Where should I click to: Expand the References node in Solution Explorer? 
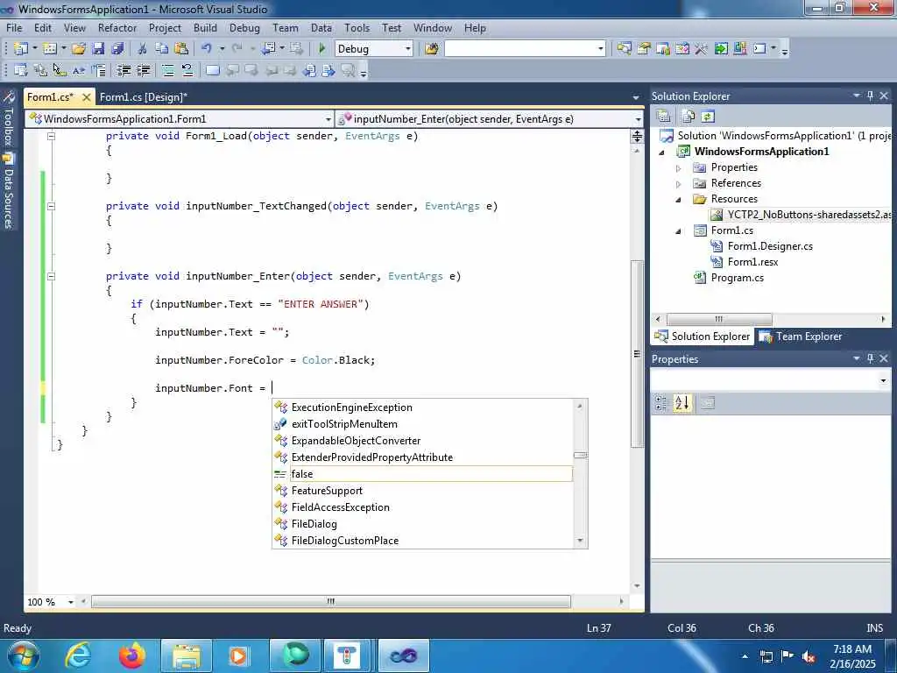(679, 184)
